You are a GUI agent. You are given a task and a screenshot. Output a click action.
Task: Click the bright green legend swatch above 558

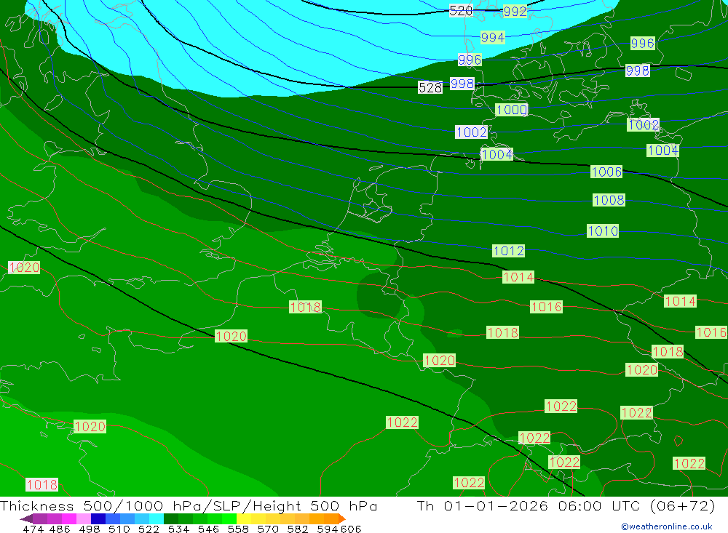click(x=229, y=518)
